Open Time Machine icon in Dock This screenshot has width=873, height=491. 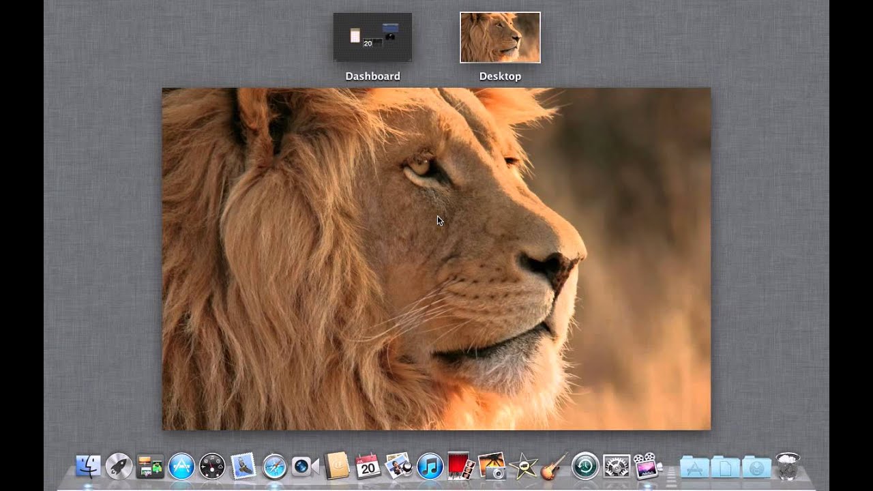(x=585, y=466)
